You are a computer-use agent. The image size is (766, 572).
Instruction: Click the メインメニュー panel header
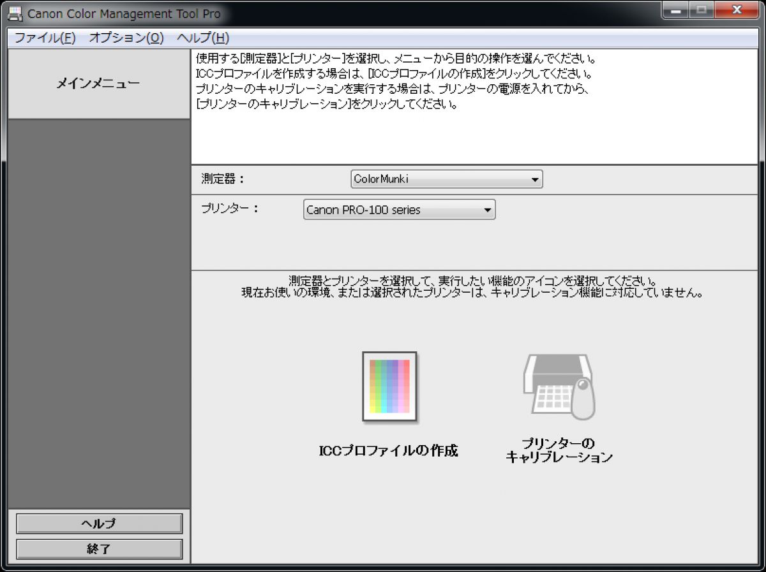(98, 83)
